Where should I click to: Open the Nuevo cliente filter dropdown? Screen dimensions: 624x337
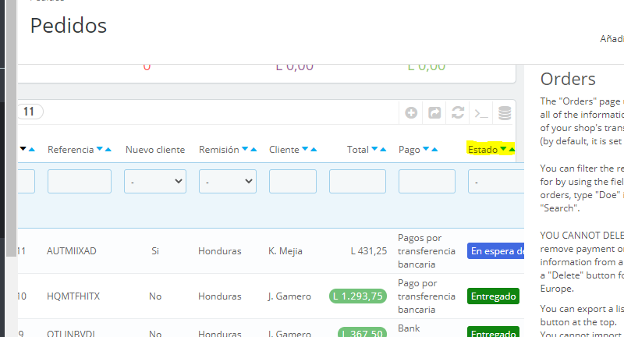click(x=155, y=182)
